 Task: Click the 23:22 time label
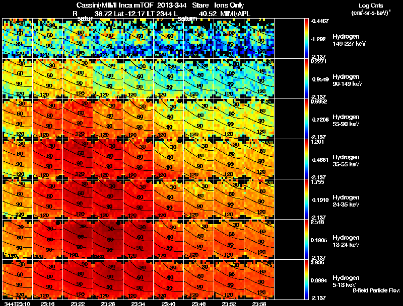(x=78, y=303)
